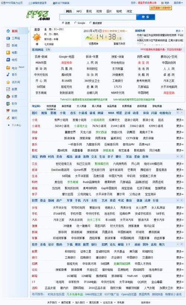Screen dimensions: 186x305
Task: Click the sun weather icon for 北京
Action: tap(36, 37)
